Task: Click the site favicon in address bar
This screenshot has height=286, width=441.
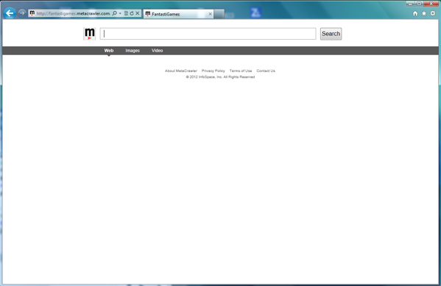Action: pos(32,13)
